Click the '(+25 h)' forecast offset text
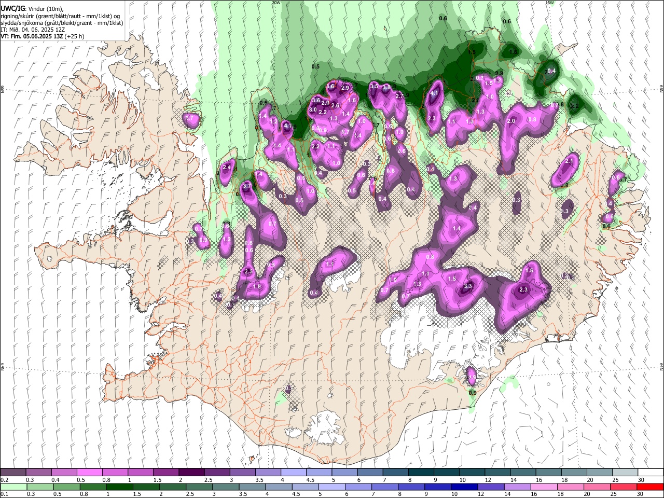Image resolution: width=664 pixels, height=498 pixels. click(75, 36)
